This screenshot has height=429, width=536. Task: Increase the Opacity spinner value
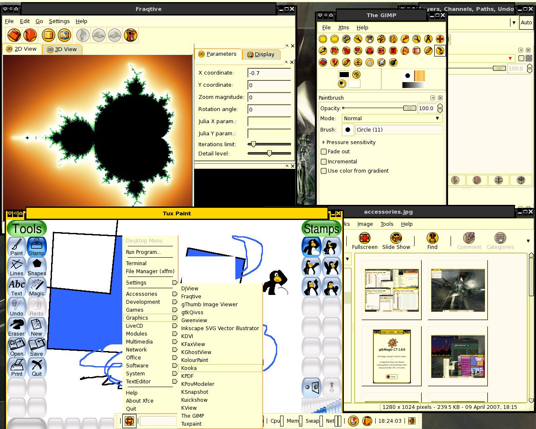pyautogui.click(x=440, y=106)
